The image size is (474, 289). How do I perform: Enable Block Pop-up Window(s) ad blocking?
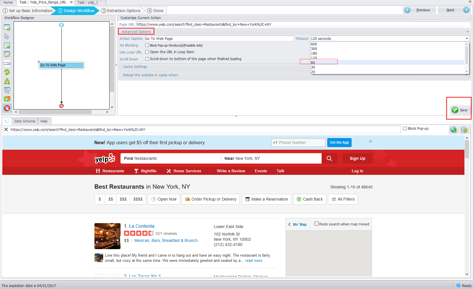pos(147,45)
